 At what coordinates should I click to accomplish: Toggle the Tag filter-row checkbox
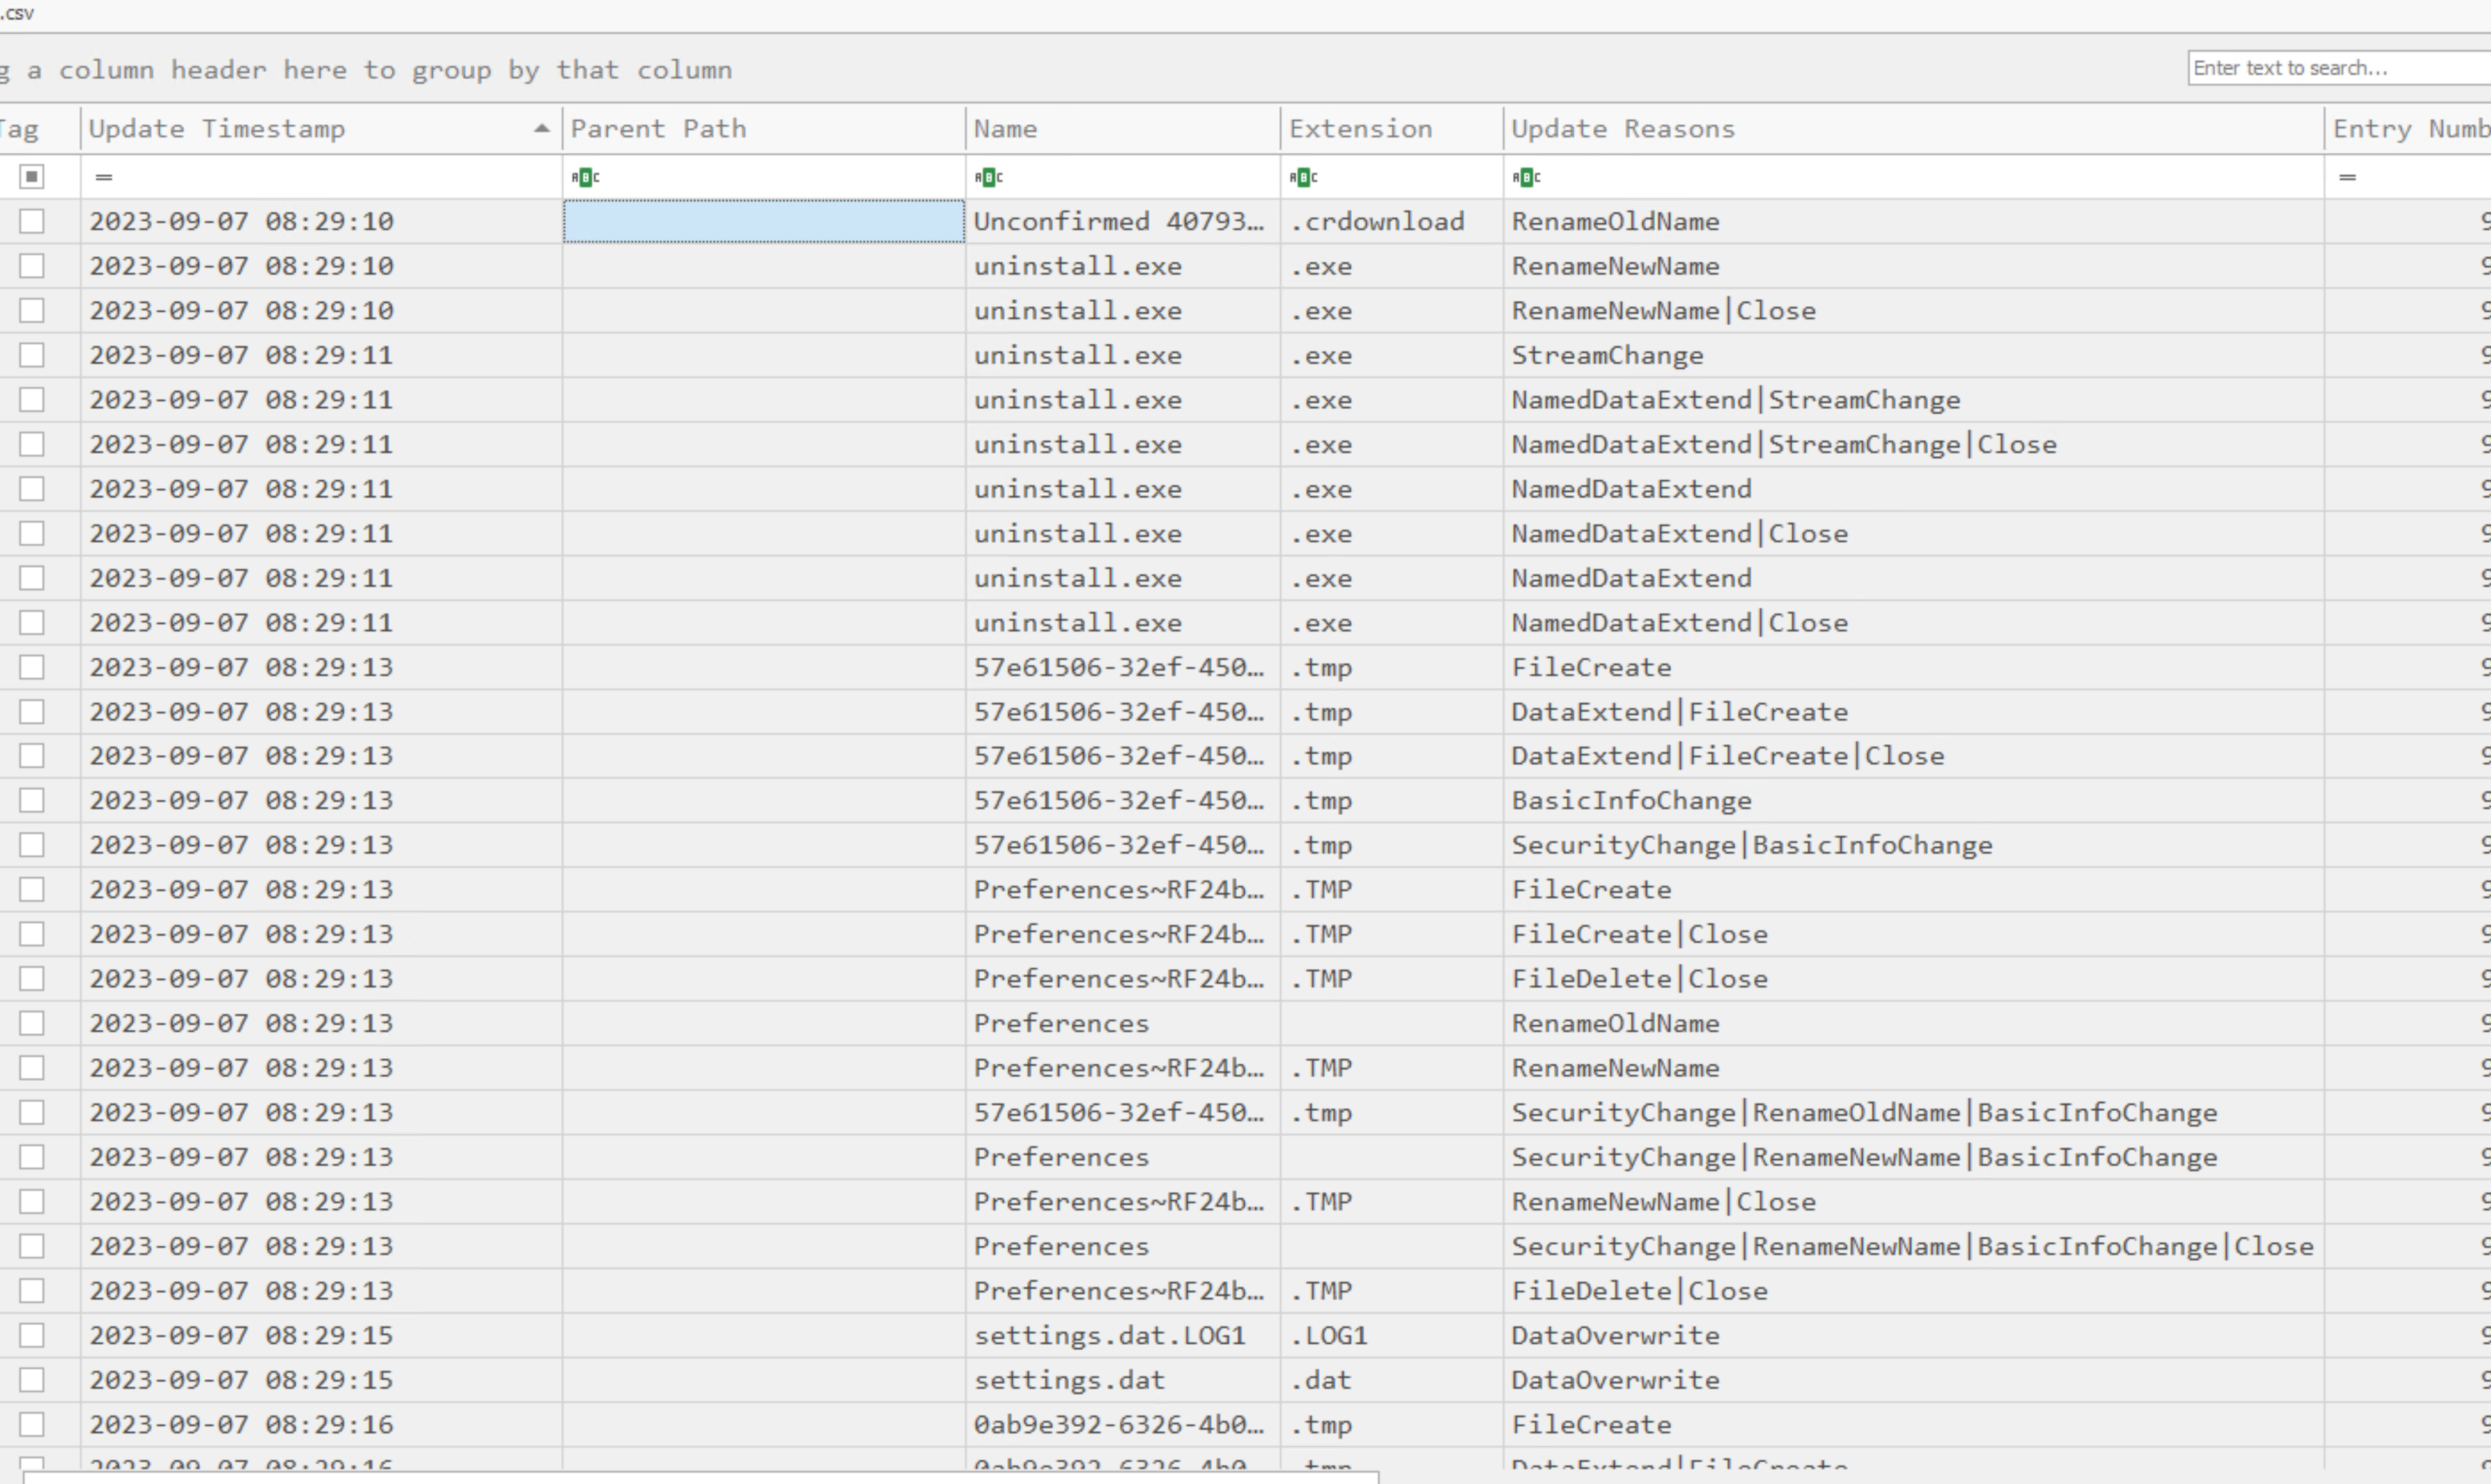[32, 177]
